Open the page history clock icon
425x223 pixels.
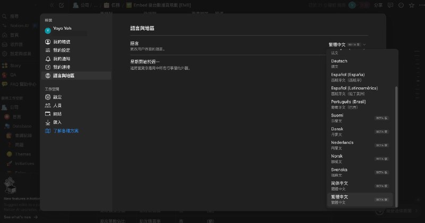click(x=401, y=5)
